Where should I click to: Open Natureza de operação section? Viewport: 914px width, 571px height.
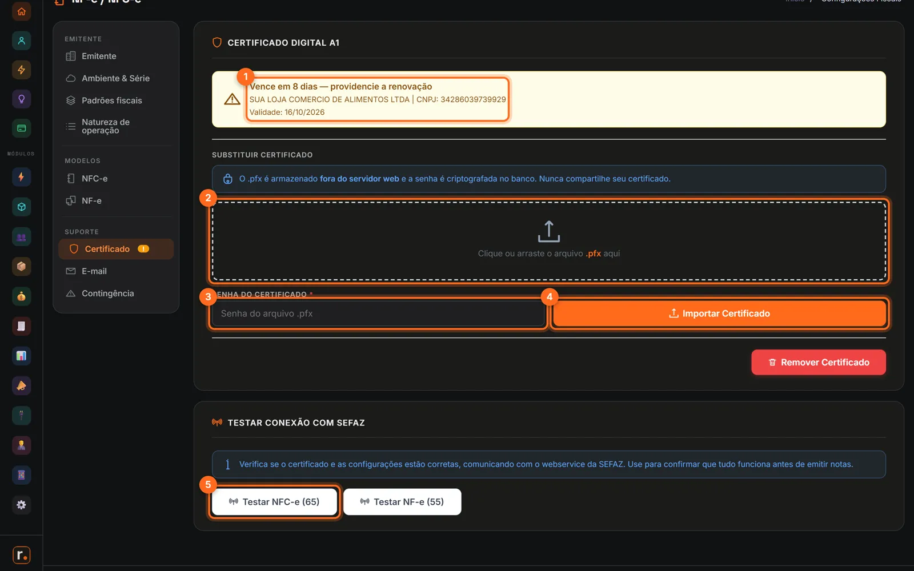116,126
